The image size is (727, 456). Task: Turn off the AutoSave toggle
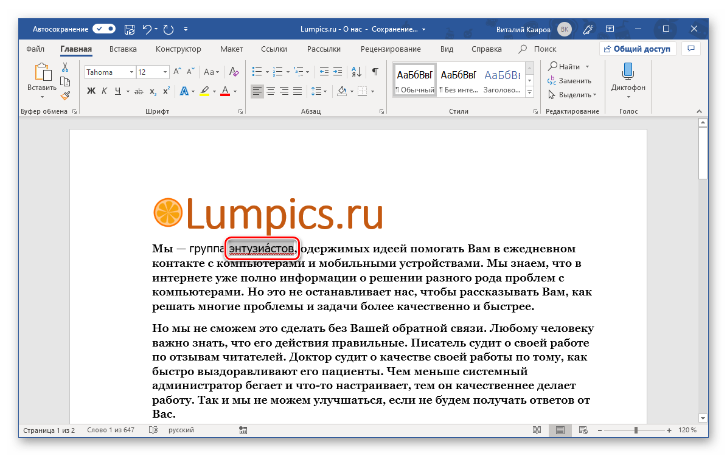104,29
